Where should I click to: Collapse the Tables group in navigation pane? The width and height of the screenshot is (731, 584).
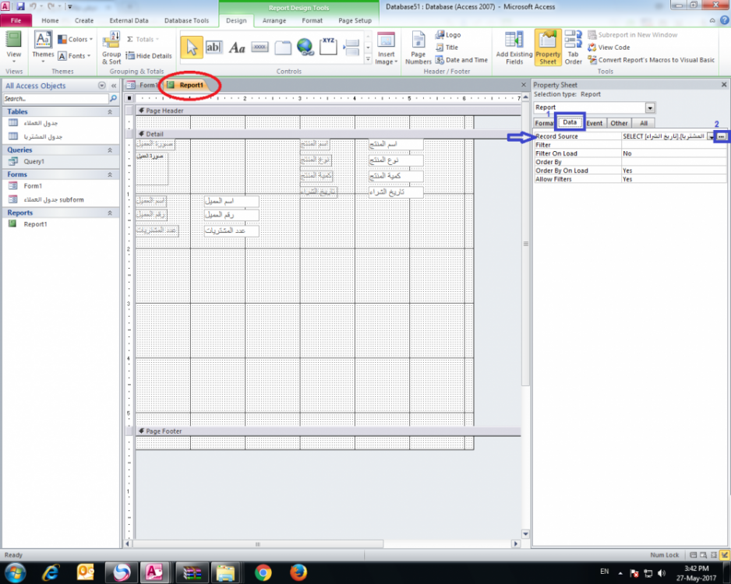(109, 111)
